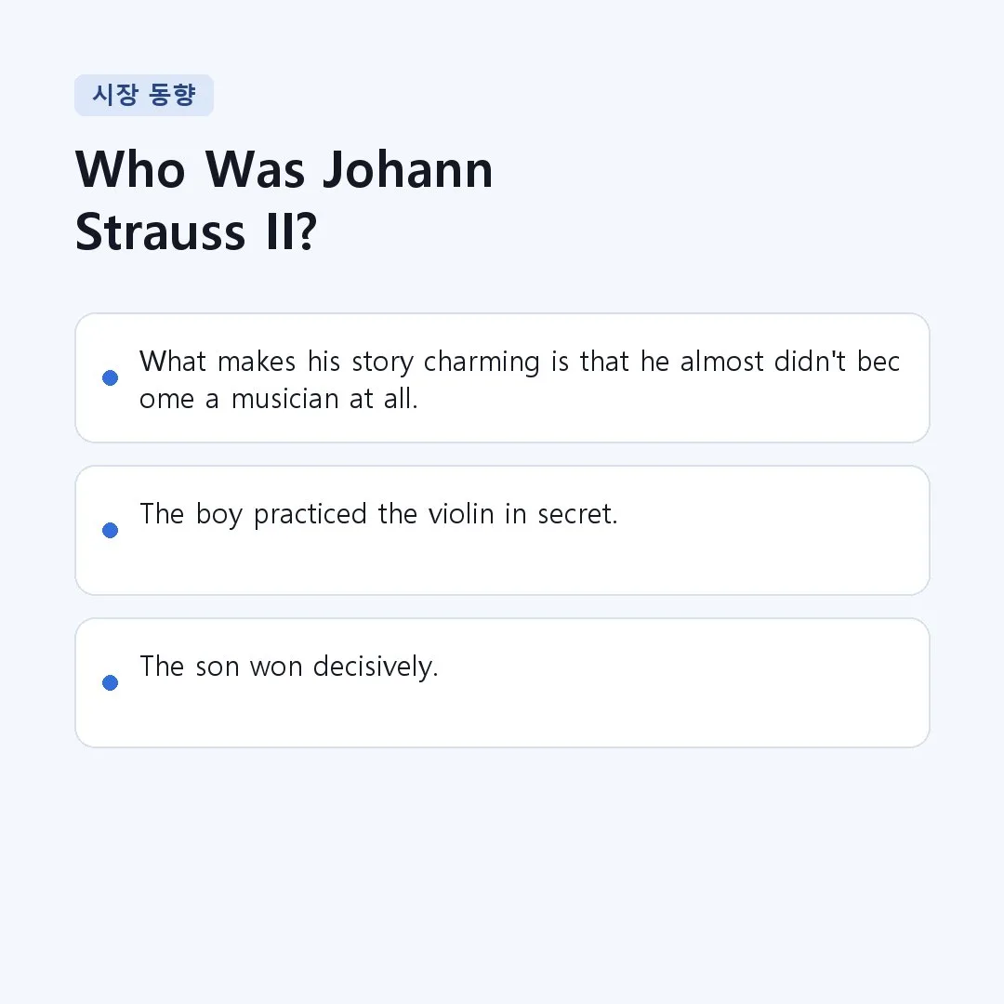Click the heading "Who Was Johann Strauss II?"
The height and width of the screenshot is (1004, 1004).
point(284,201)
